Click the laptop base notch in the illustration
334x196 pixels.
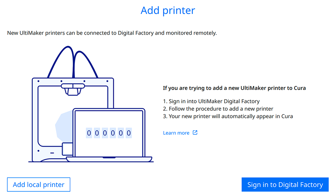(x=109, y=158)
